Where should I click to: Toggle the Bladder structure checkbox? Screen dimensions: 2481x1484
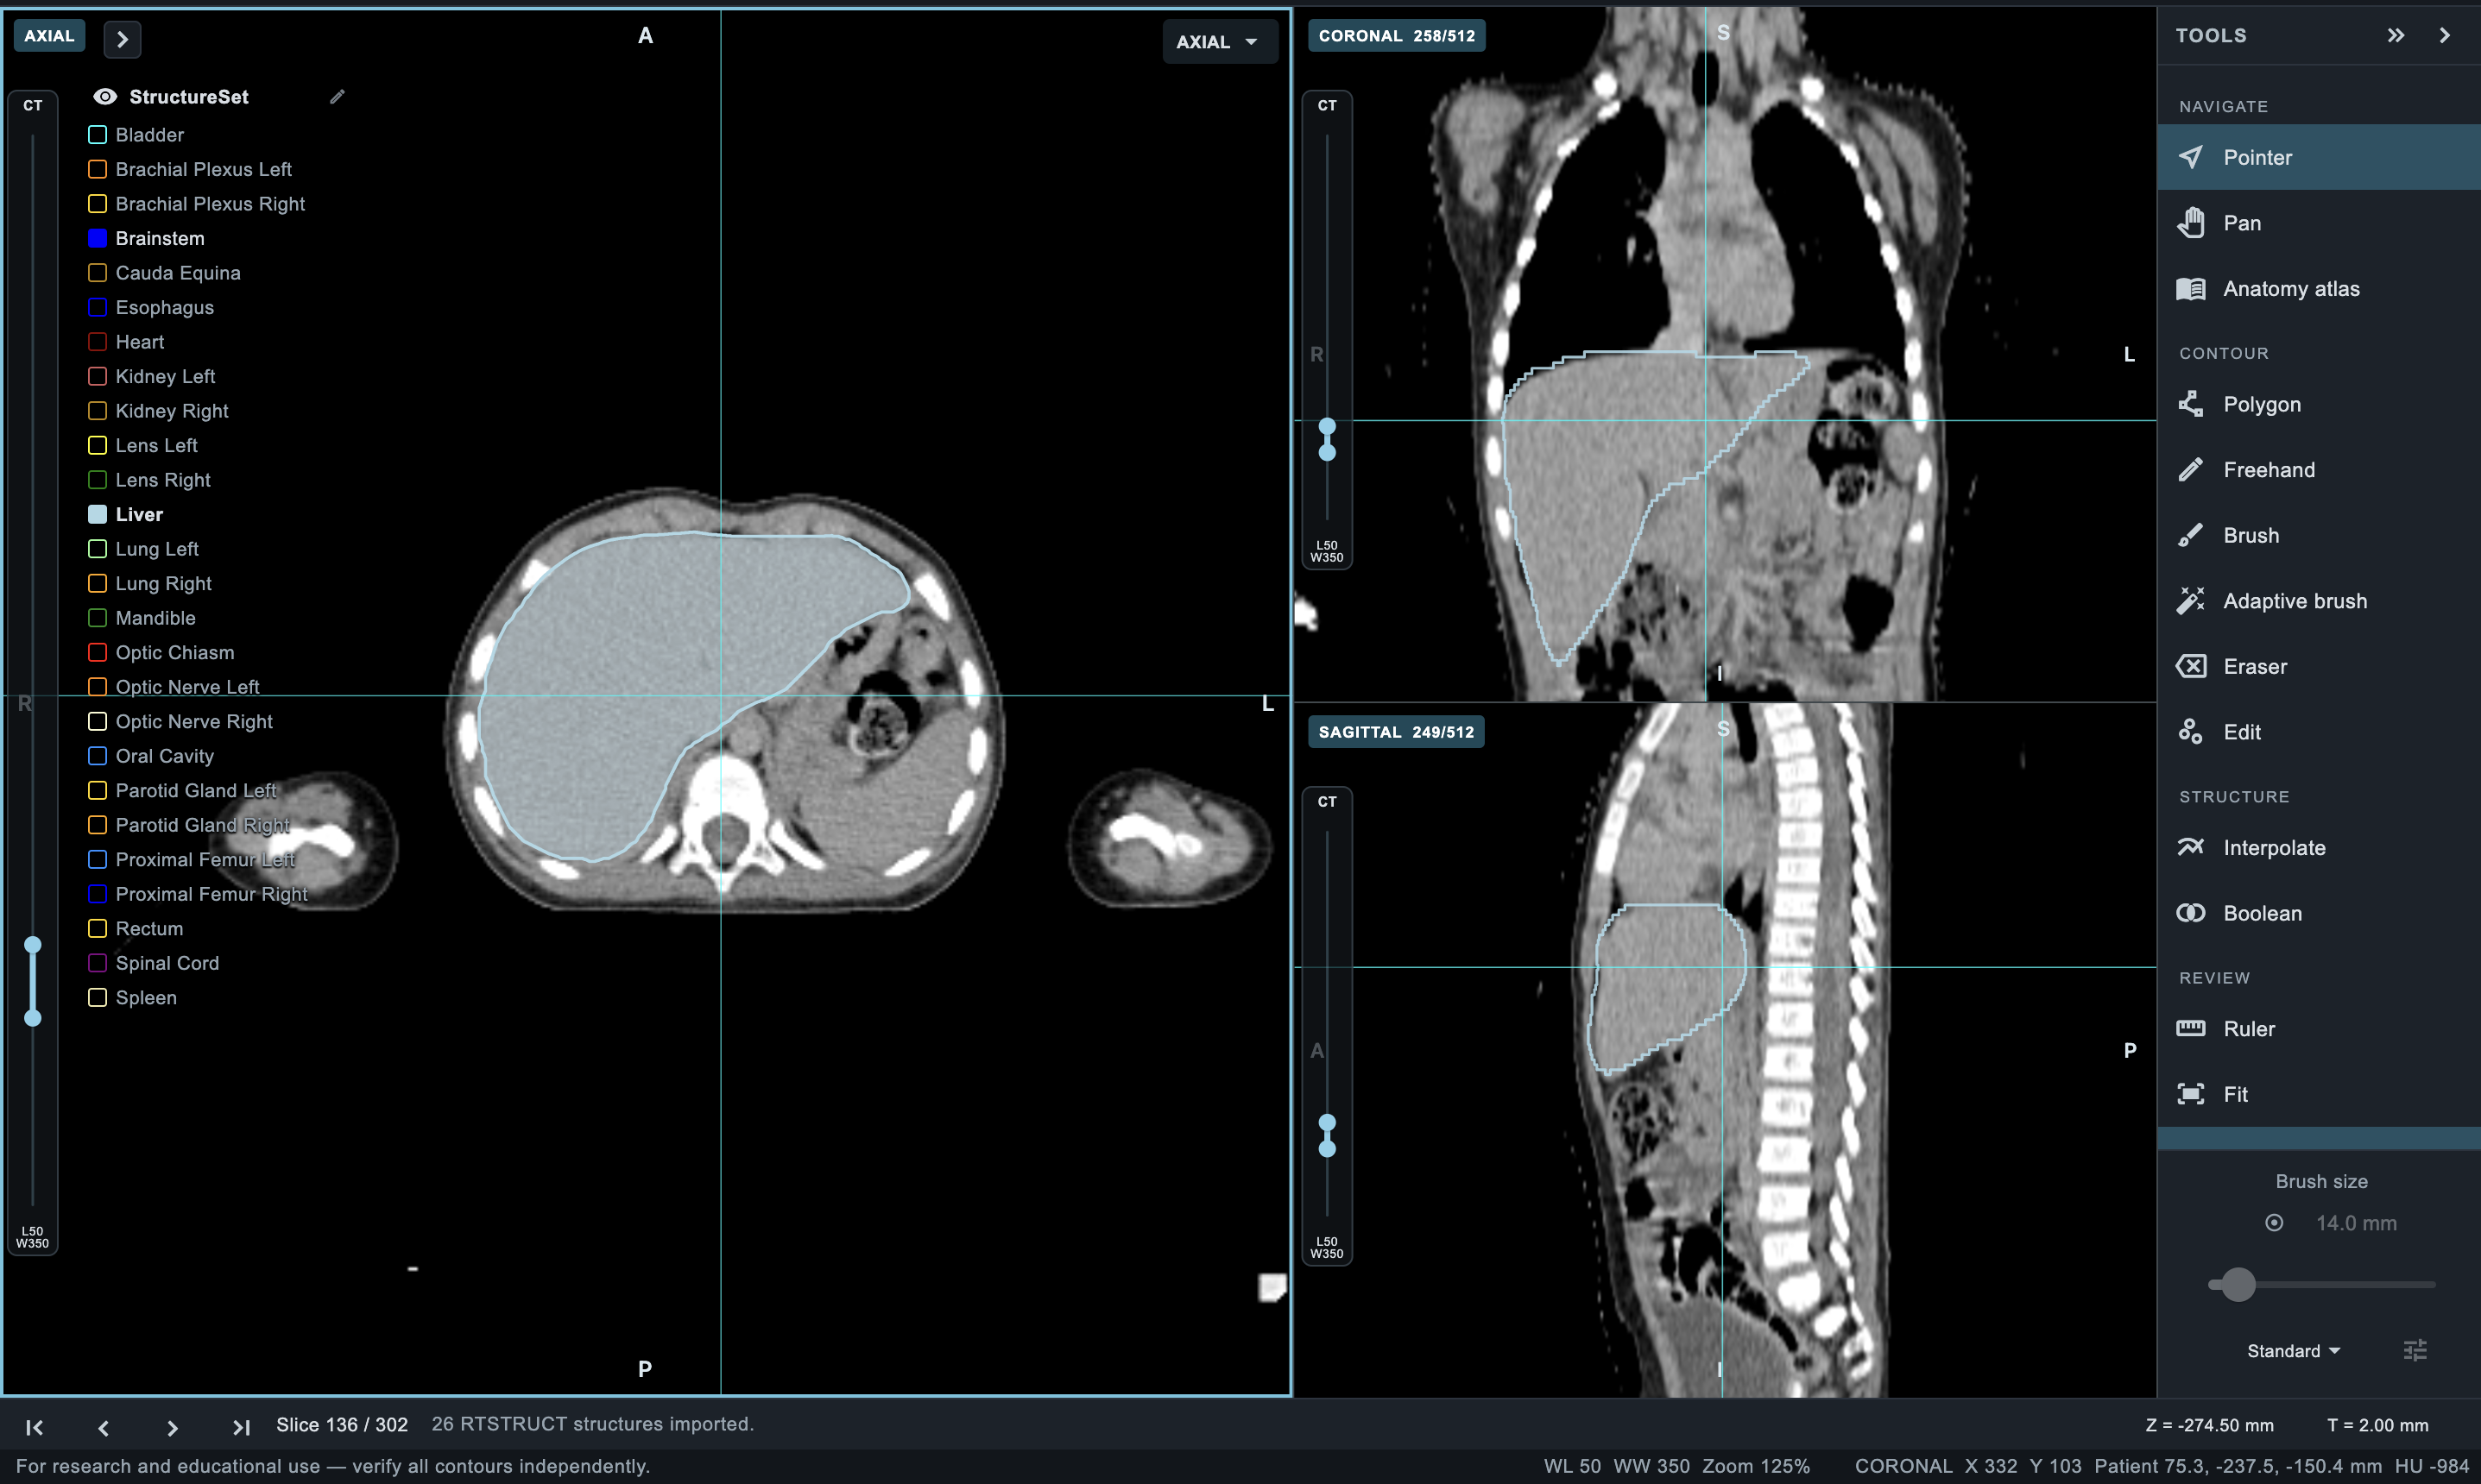click(97, 135)
